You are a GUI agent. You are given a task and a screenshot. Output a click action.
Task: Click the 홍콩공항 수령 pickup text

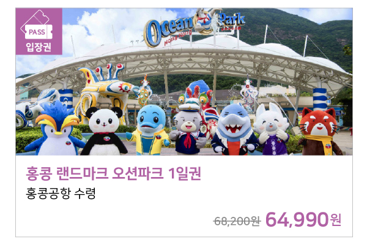click(61, 194)
